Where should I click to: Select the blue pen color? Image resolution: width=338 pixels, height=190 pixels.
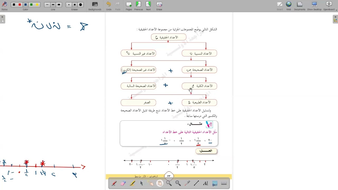26,4
